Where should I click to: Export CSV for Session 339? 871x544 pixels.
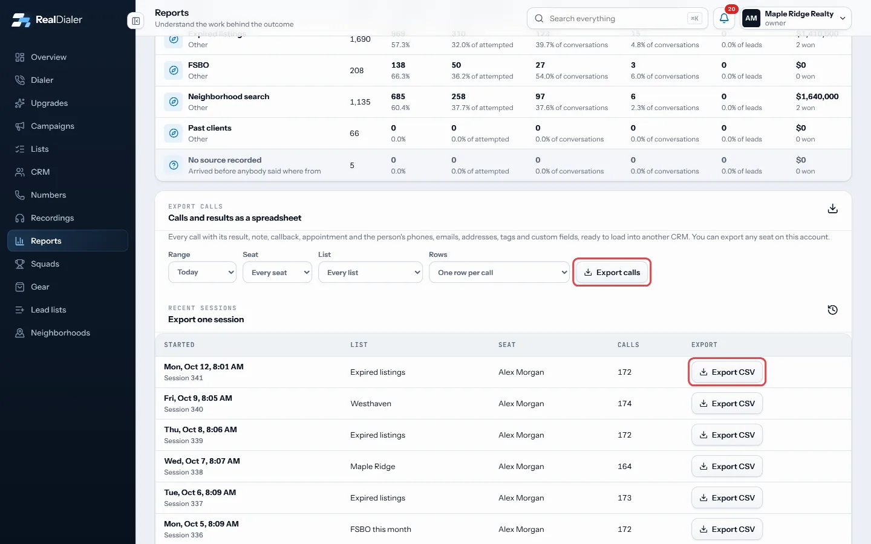pos(727,435)
